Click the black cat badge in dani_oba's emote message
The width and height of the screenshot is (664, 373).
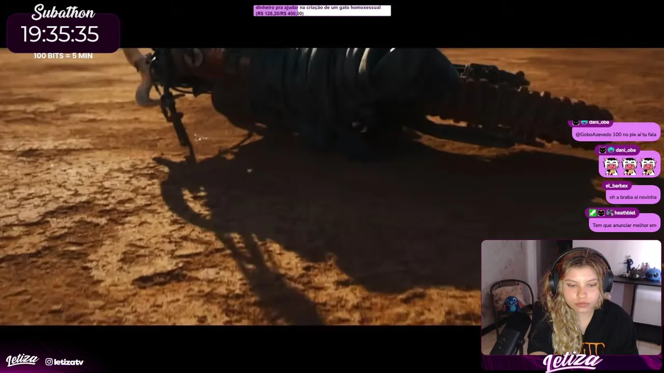[602, 150]
